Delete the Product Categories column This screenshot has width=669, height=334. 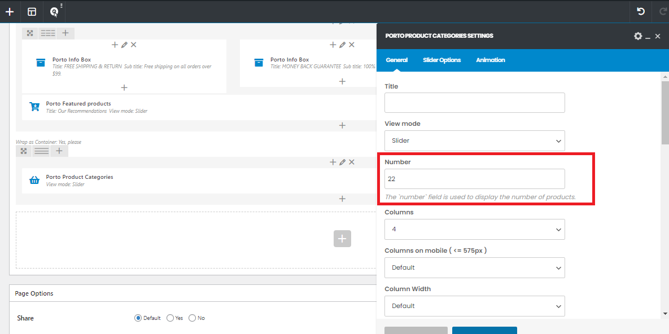point(352,162)
